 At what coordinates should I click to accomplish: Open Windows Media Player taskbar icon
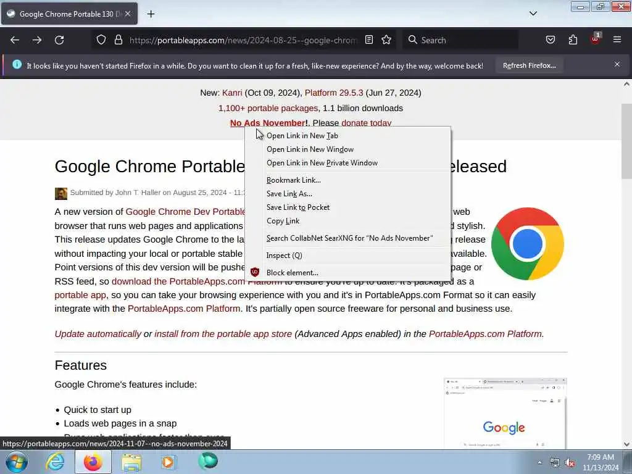tap(168, 462)
